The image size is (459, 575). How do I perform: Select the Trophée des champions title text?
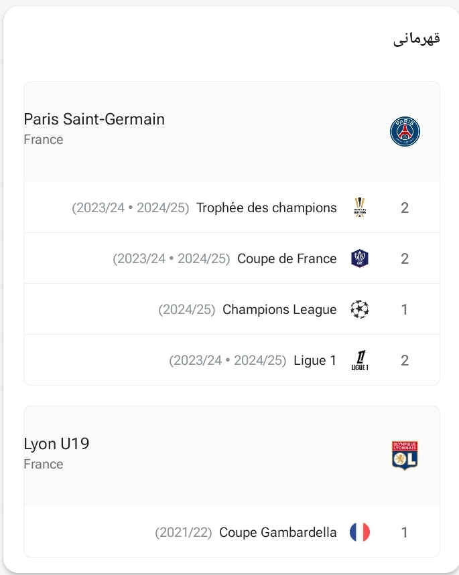point(267,208)
